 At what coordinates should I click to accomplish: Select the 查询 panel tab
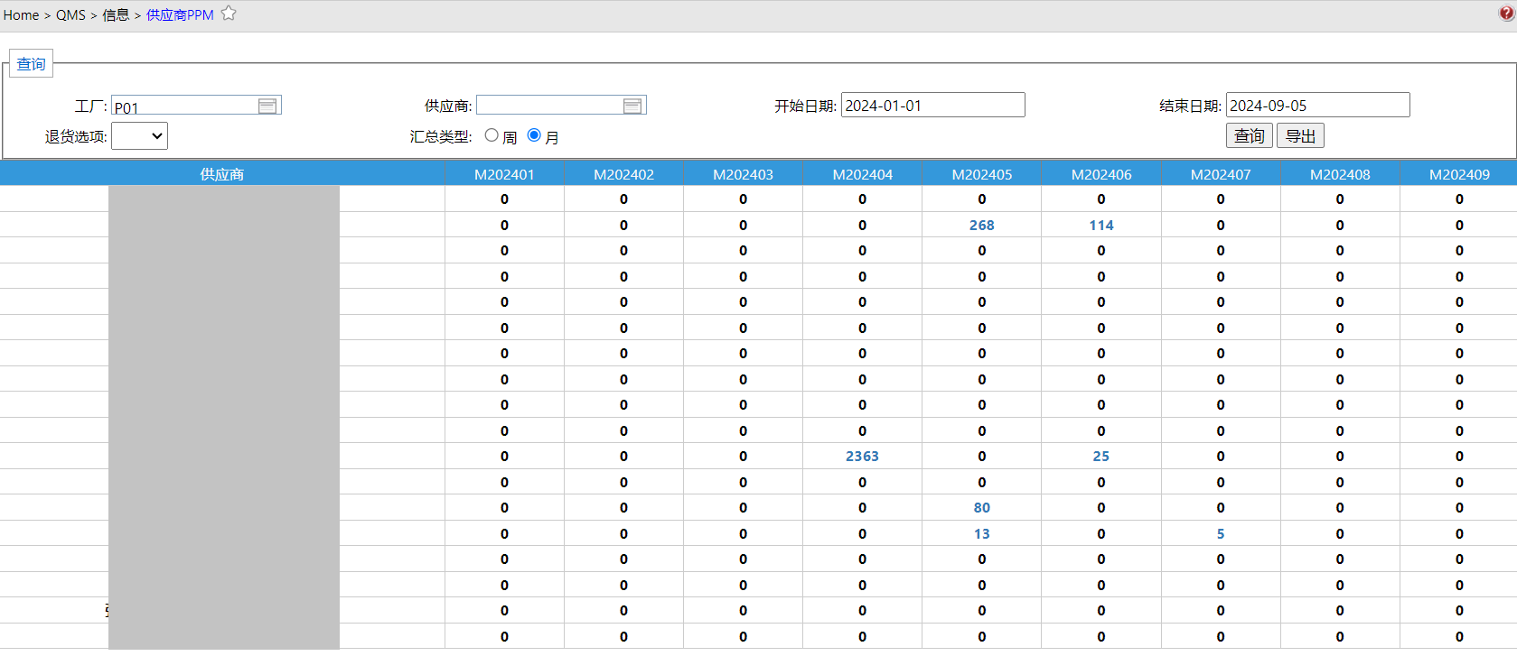coord(31,64)
